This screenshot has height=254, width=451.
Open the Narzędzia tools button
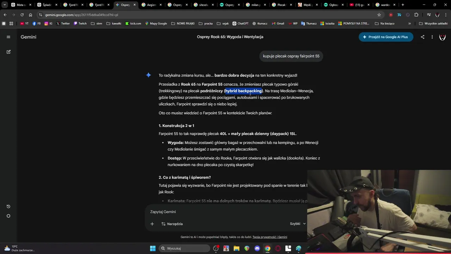pos(172,224)
